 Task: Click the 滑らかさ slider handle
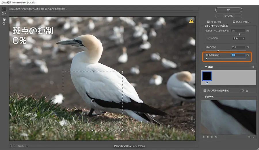(x=218, y=50)
